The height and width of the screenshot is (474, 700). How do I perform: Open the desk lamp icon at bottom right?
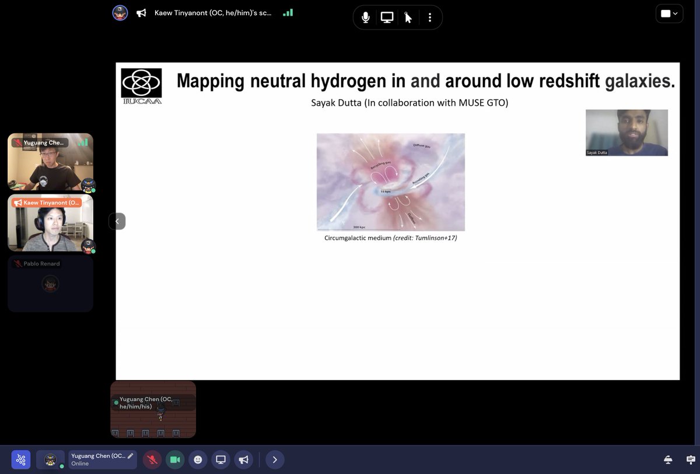coord(668,459)
